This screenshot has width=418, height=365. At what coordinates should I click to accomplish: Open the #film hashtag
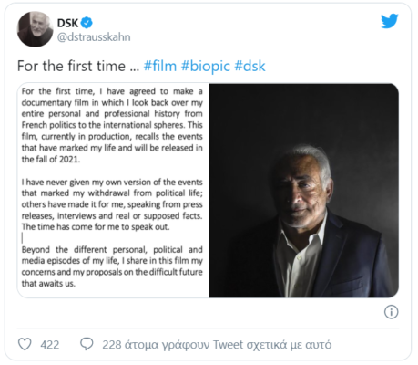click(160, 66)
